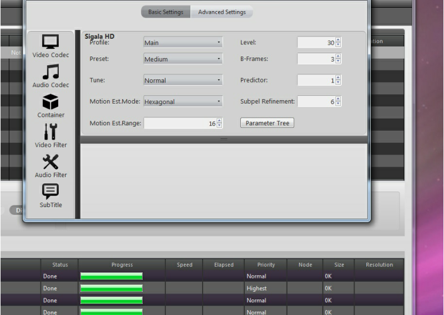This screenshot has height=315, width=444.
Task: Click the Level value stepper arrows
Action: coord(339,43)
